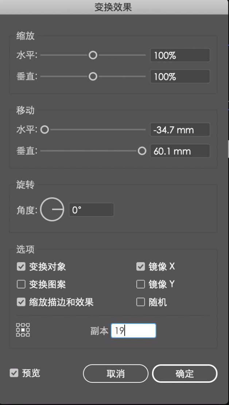Click the 缩放 水平 slider handle
The width and height of the screenshot is (229, 405).
coord(93,55)
